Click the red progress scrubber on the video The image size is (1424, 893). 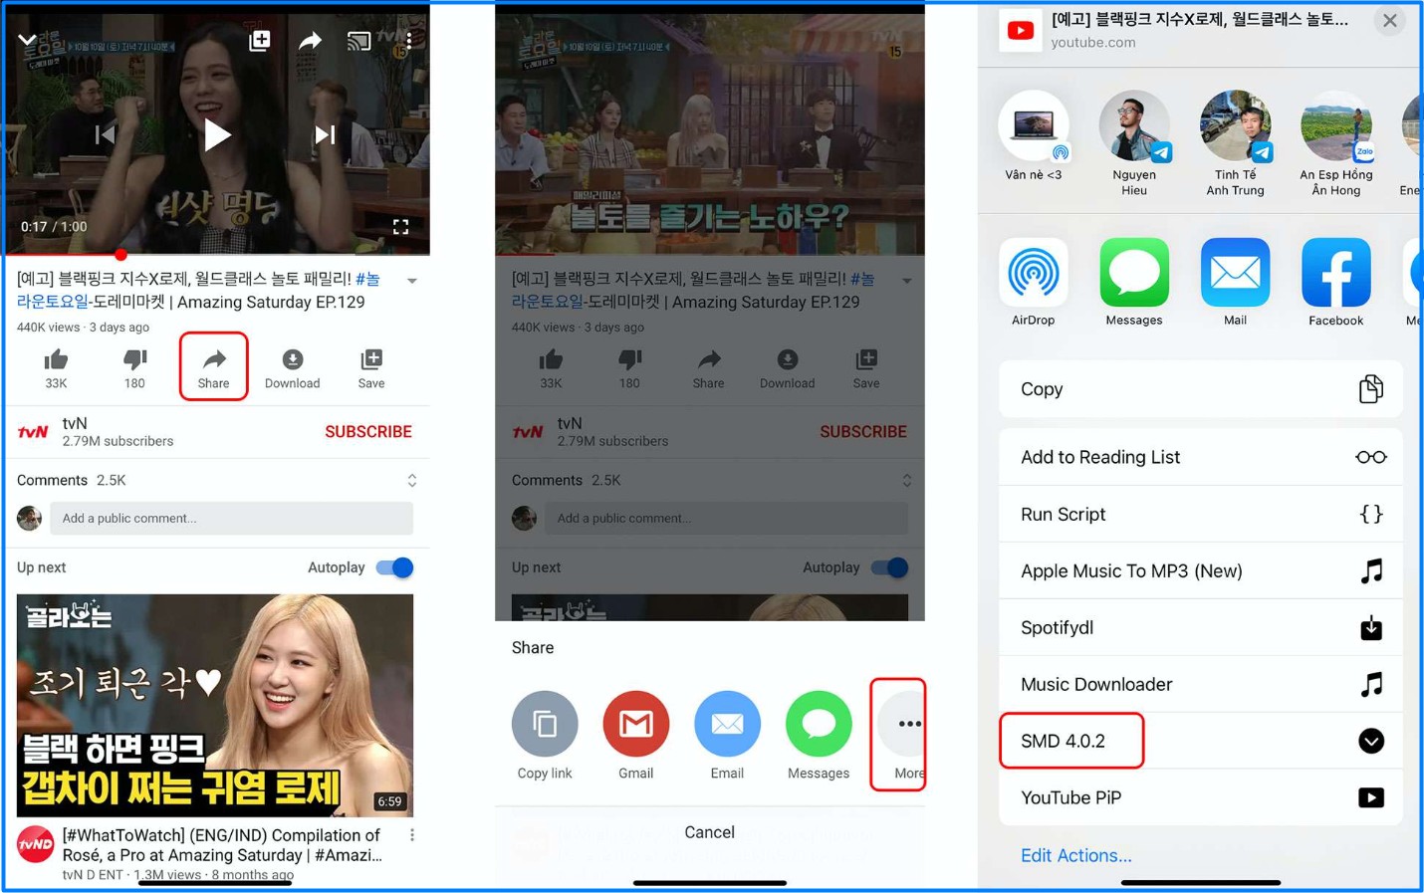(x=120, y=255)
